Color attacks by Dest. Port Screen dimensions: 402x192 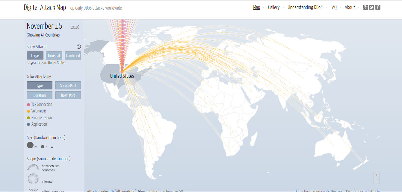pos(68,95)
